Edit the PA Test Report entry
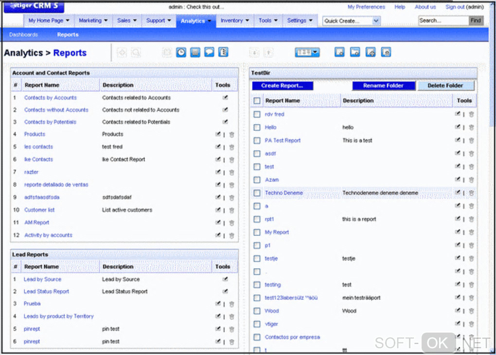The width and height of the screenshot is (496, 355). (x=458, y=140)
